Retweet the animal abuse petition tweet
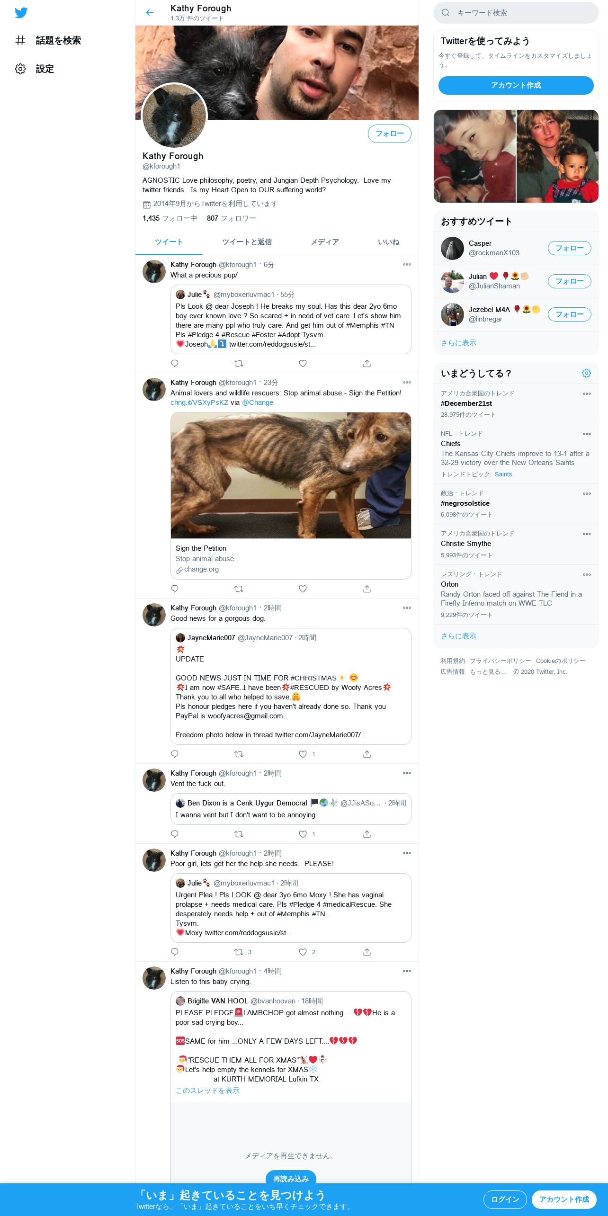608x1216 pixels. click(x=239, y=589)
